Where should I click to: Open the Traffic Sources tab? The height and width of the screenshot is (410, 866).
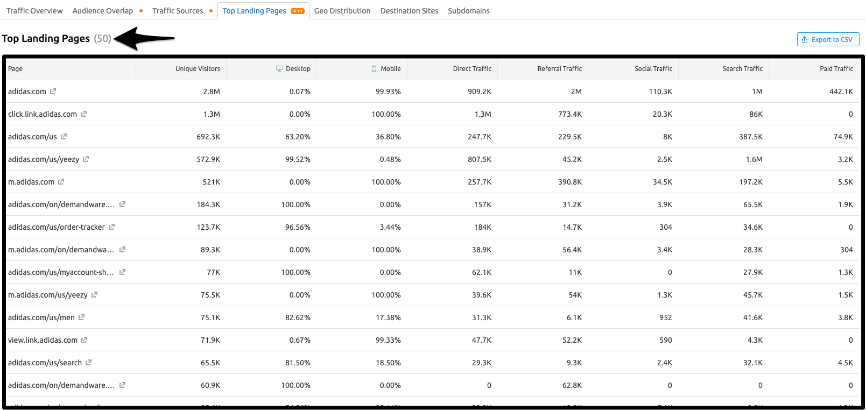point(178,11)
